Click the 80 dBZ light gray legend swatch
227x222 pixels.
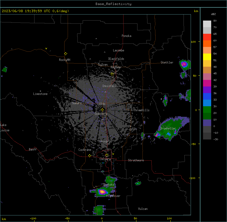tap(207, 24)
